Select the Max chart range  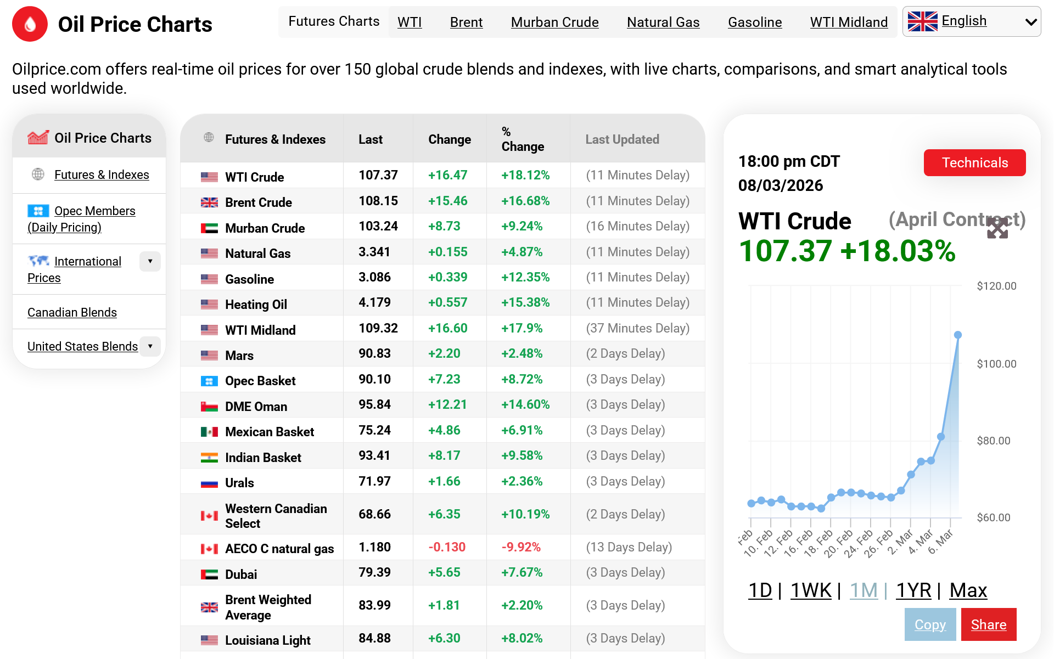click(x=968, y=590)
